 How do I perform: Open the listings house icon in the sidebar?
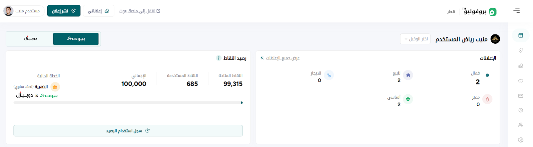point(521,66)
